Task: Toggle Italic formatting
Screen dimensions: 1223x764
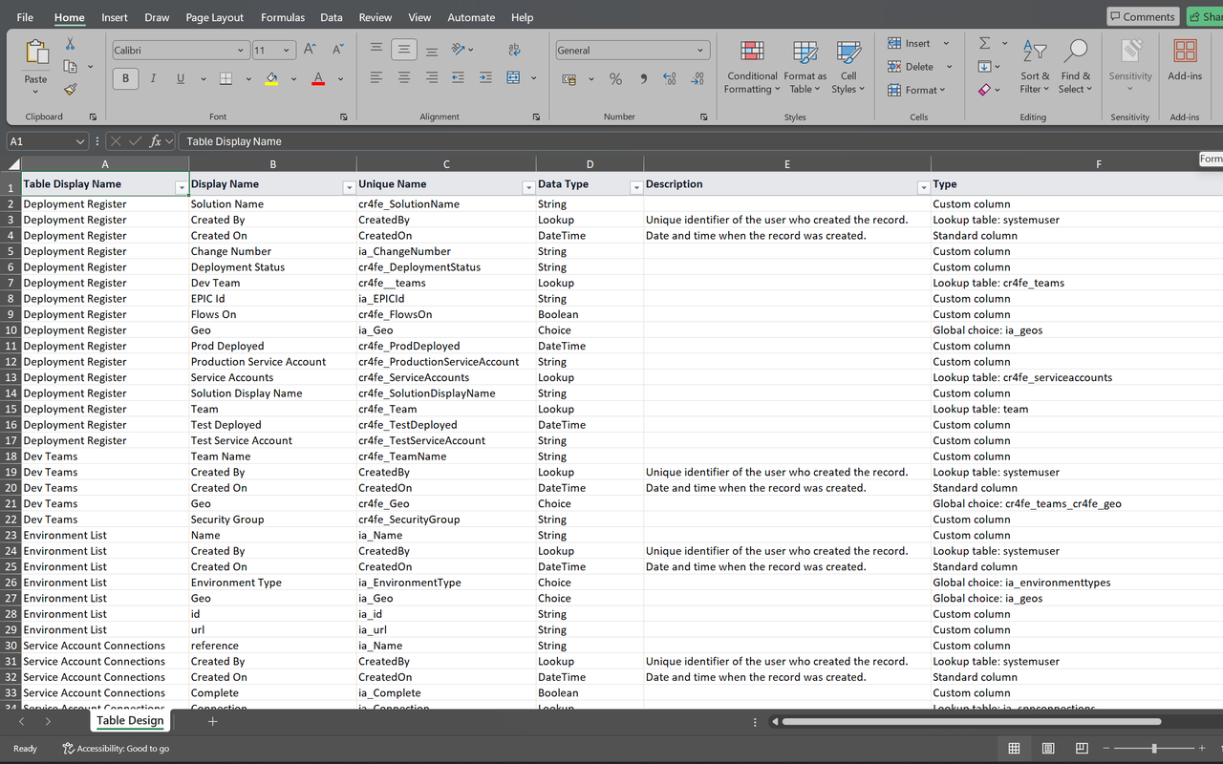Action: tap(153, 78)
